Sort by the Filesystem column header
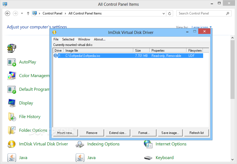237x164 pixels. (x=195, y=50)
